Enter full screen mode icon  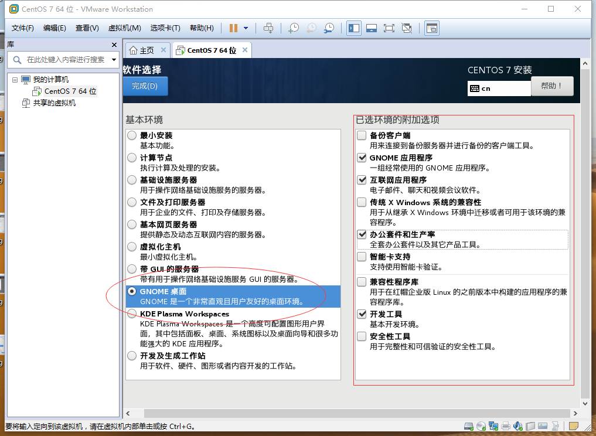coord(389,28)
